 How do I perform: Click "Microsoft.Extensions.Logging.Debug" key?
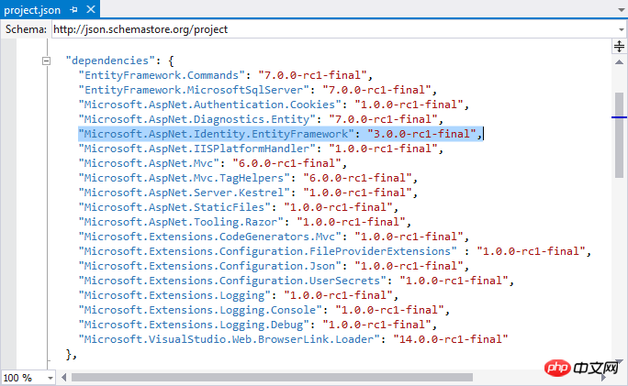[x=194, y=325]
